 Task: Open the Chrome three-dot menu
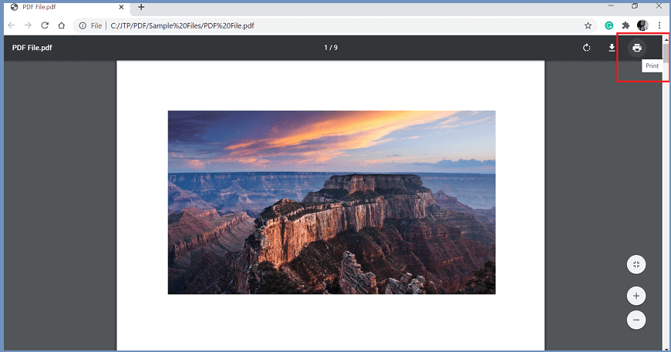coord(659,25)
